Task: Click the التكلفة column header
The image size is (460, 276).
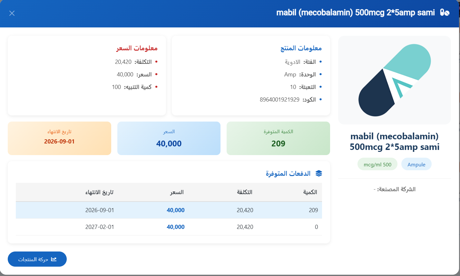Action: tap(245, 192)
